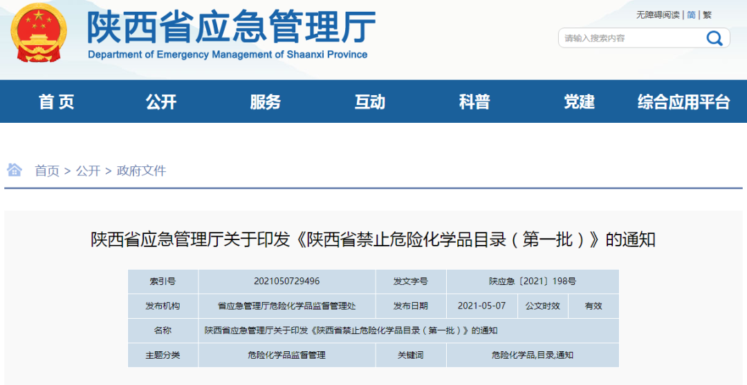
Task: Click the home icon in breadcrumb
Action: tap(15, 170)
